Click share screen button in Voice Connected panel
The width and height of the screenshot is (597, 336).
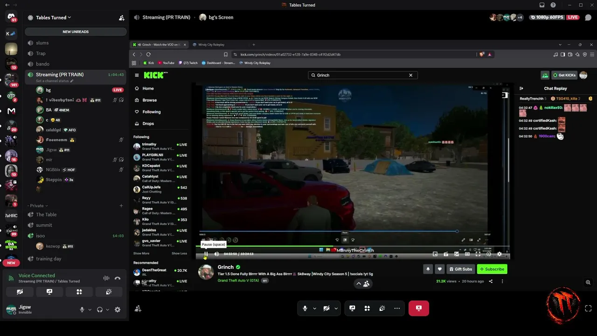click(x=49, y=292)
